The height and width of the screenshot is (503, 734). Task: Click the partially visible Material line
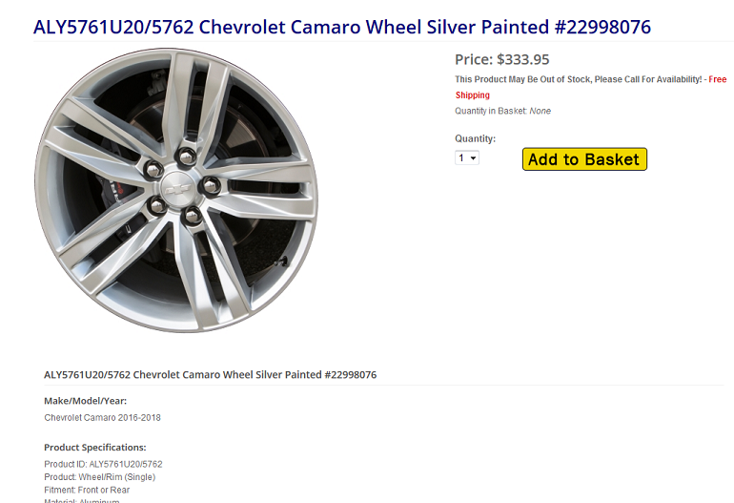click(82, 500)
